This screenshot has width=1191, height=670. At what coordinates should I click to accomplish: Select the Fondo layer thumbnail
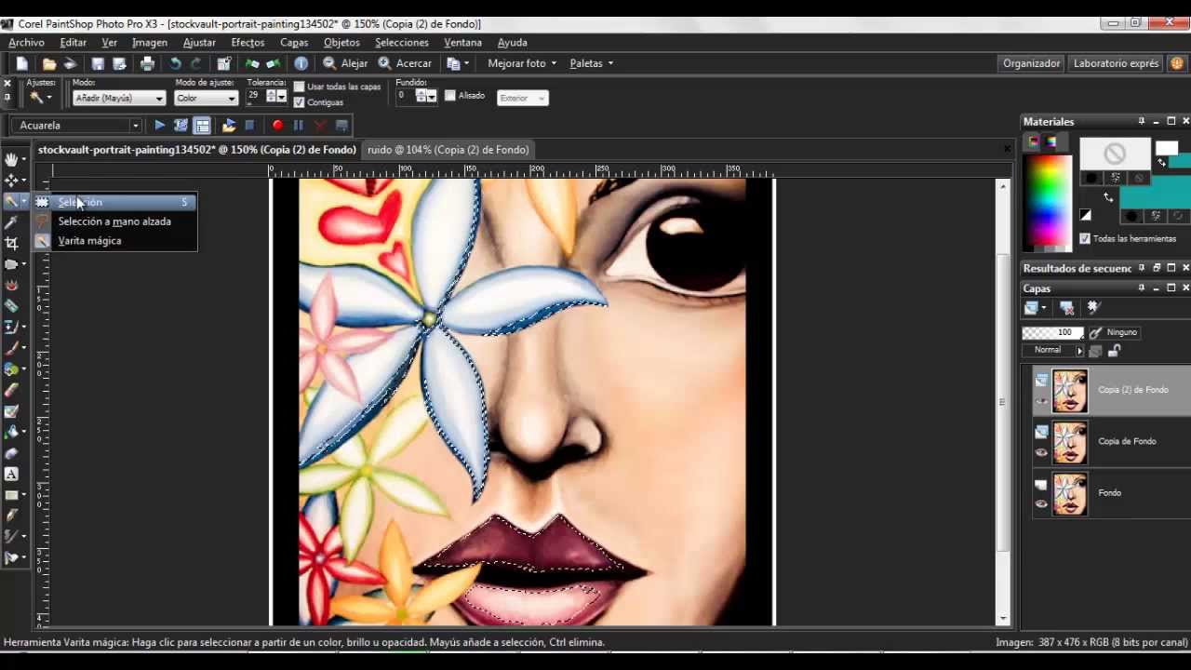pyautogui.click(x=1070, y=493)
